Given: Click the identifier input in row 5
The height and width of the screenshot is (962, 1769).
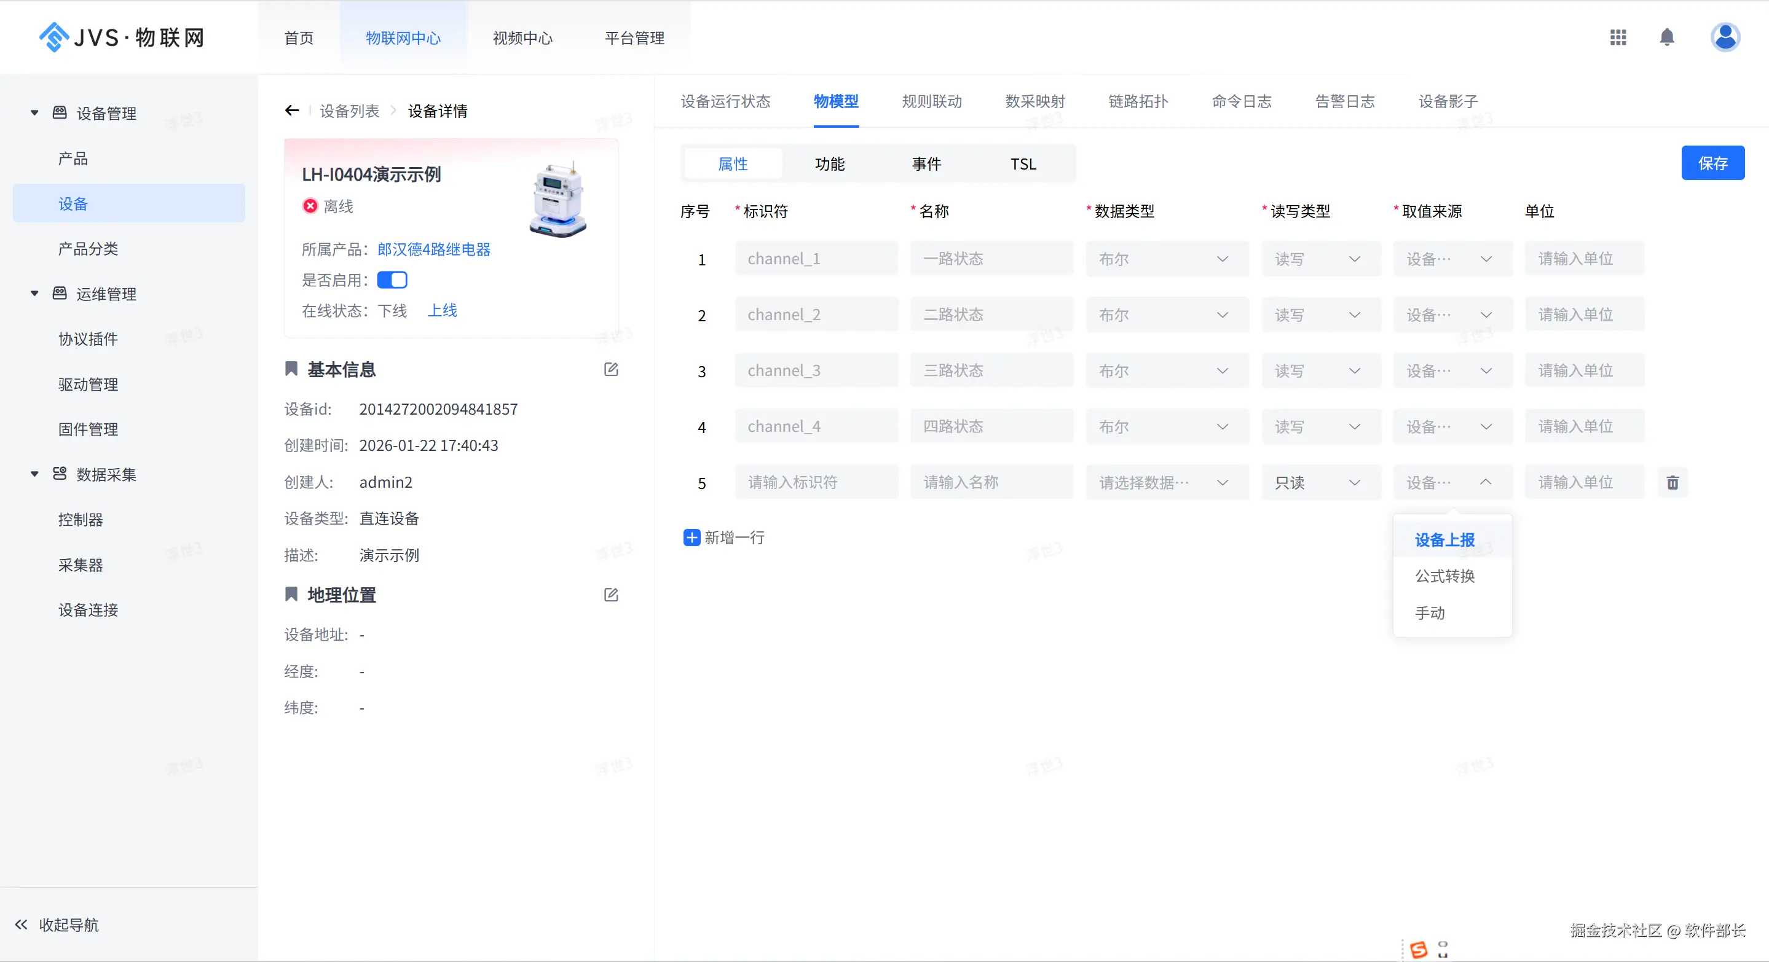Looking at the screenshot, I should pos(816,482).
